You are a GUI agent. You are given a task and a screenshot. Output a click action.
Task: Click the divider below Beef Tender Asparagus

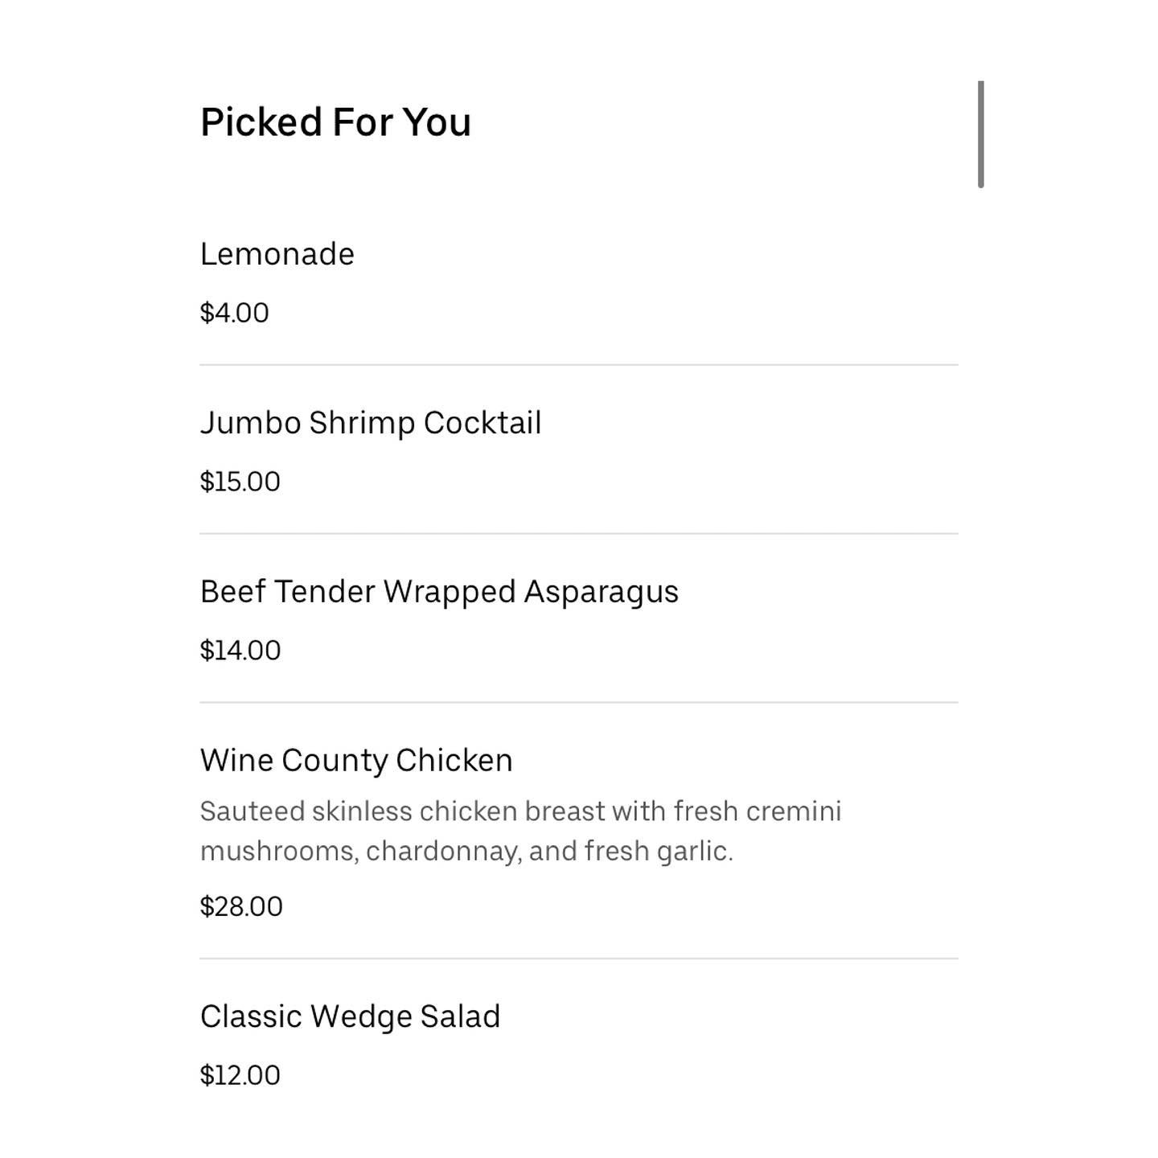click(579, 703)
